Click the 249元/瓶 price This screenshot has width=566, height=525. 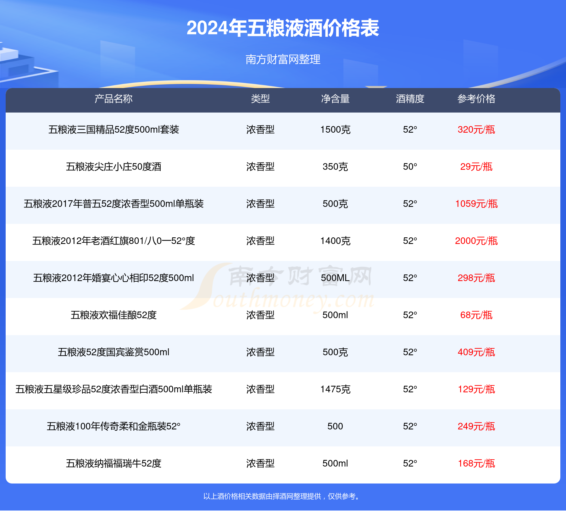tap(476, 426)
